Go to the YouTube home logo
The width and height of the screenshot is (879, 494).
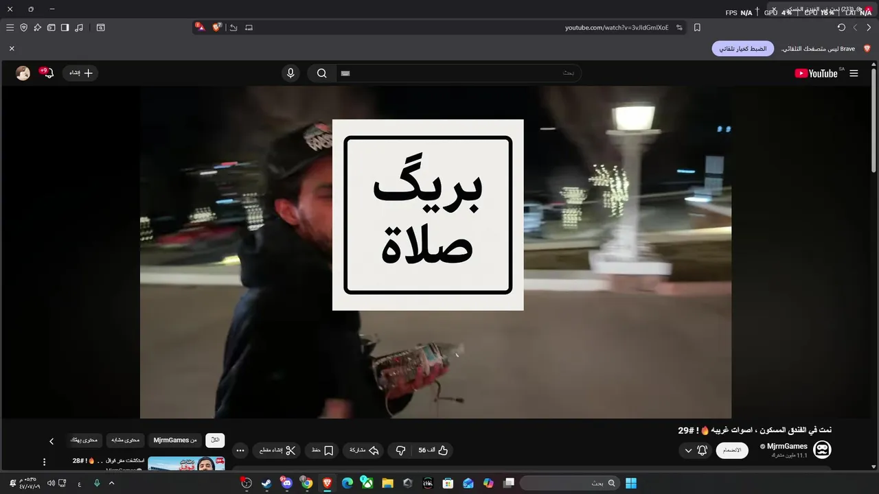817,73
